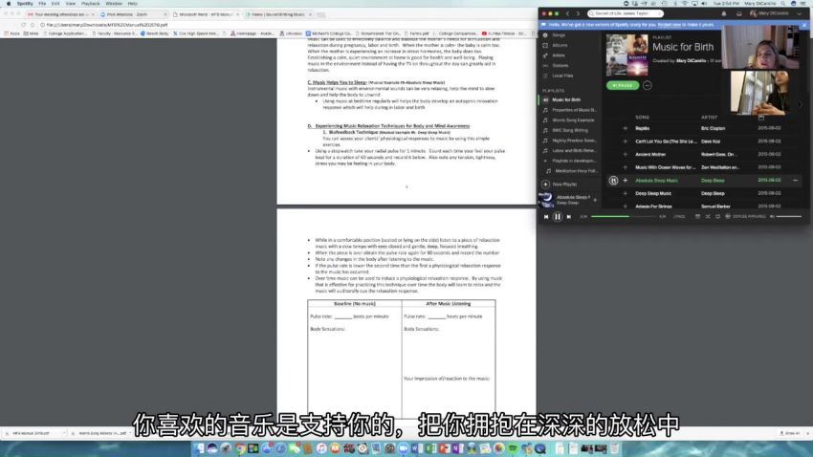Click the Music for Birth playlist cover art

[x=626, y=54]
